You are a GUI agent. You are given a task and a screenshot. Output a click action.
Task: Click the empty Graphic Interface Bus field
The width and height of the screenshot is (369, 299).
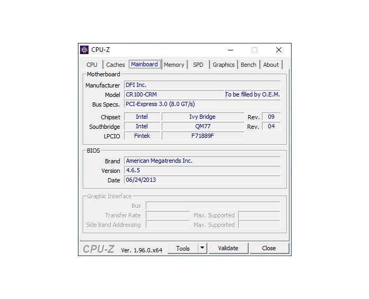click(213, 206)
